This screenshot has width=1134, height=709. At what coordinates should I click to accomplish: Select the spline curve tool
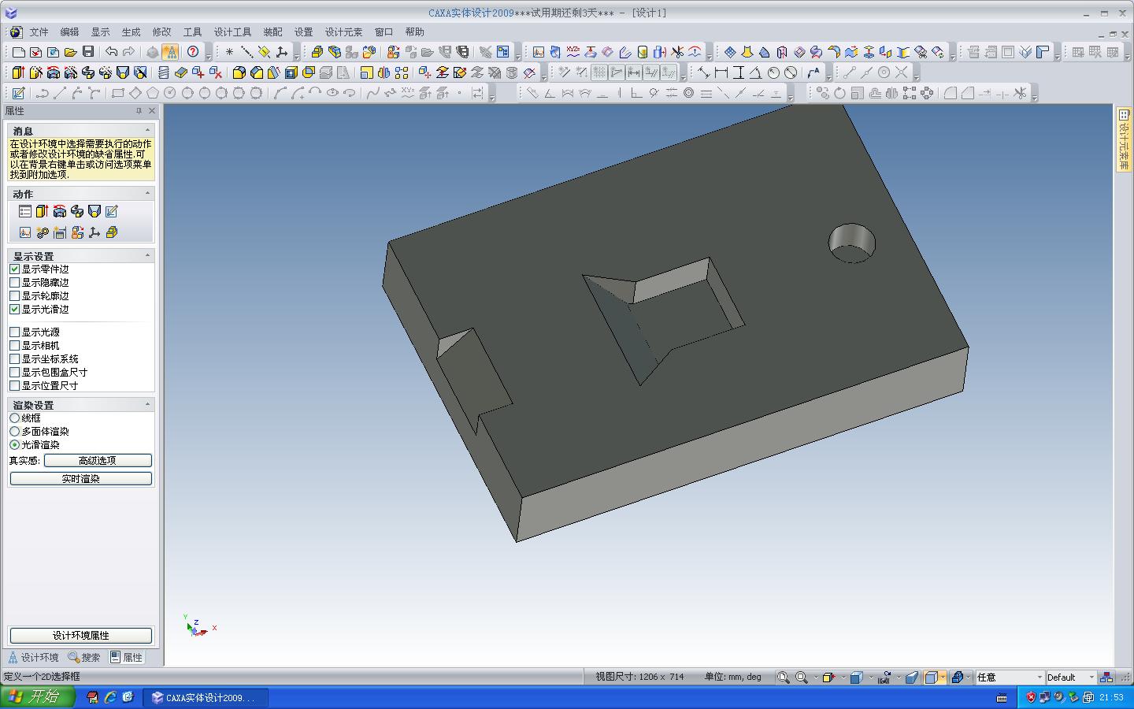tap(373, 93)
